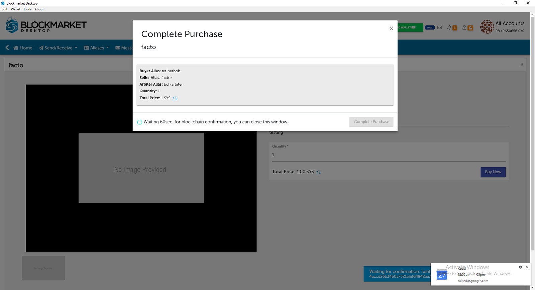Open the Edit menu

4,9
